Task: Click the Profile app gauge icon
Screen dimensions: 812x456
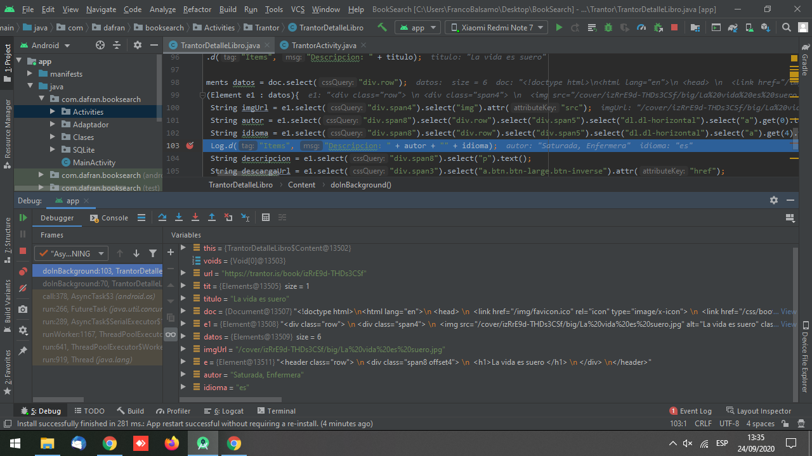Action: click(x=641, y=27)
